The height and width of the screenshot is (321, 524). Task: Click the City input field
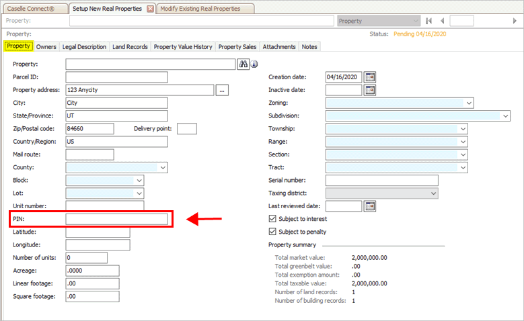click(x=116, y=103)
